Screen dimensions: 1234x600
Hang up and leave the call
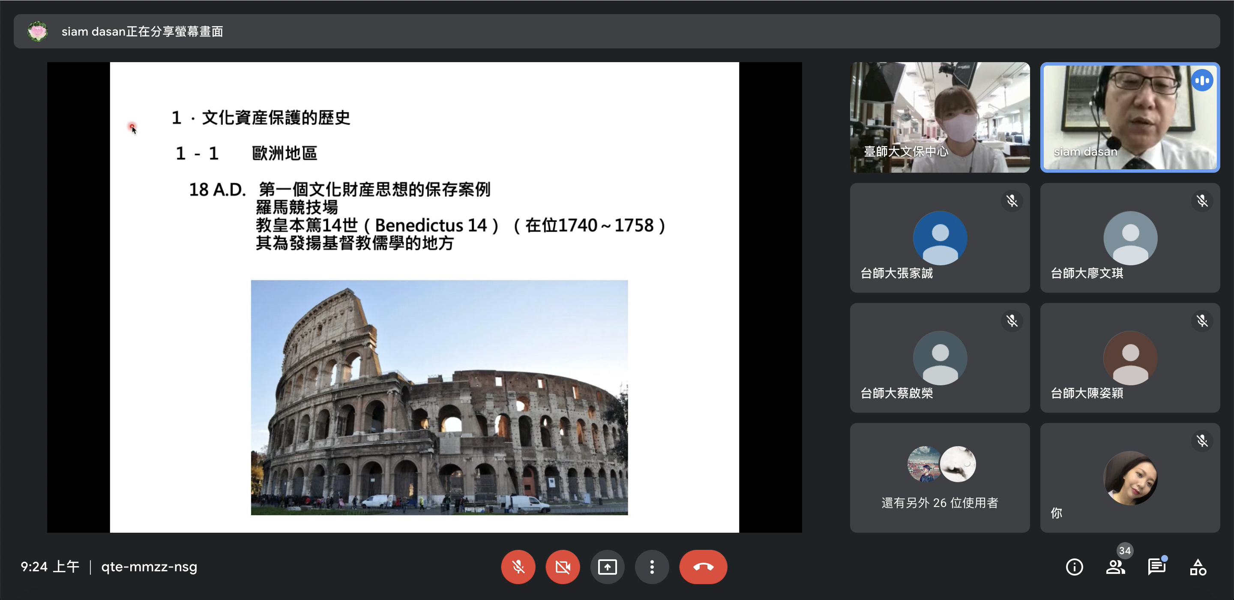[703, 567]
